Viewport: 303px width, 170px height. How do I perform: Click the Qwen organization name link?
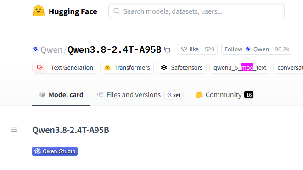[x=51, y=50]
